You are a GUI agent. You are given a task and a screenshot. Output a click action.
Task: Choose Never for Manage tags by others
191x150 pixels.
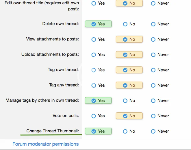(x=153, y=101)
